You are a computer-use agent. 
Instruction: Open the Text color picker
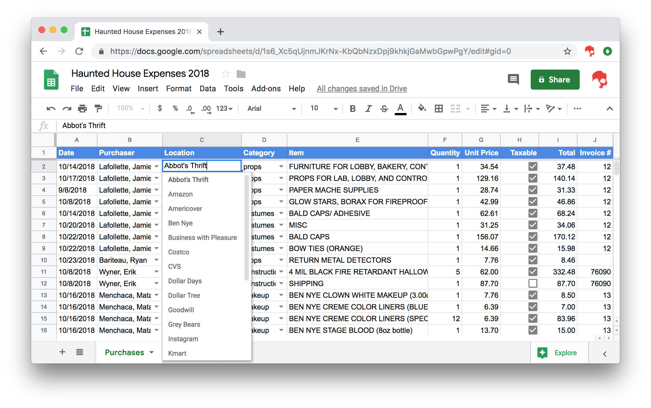[400, 109]
